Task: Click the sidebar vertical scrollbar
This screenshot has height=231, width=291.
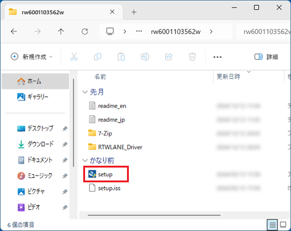Action: [x=73, y=123]
